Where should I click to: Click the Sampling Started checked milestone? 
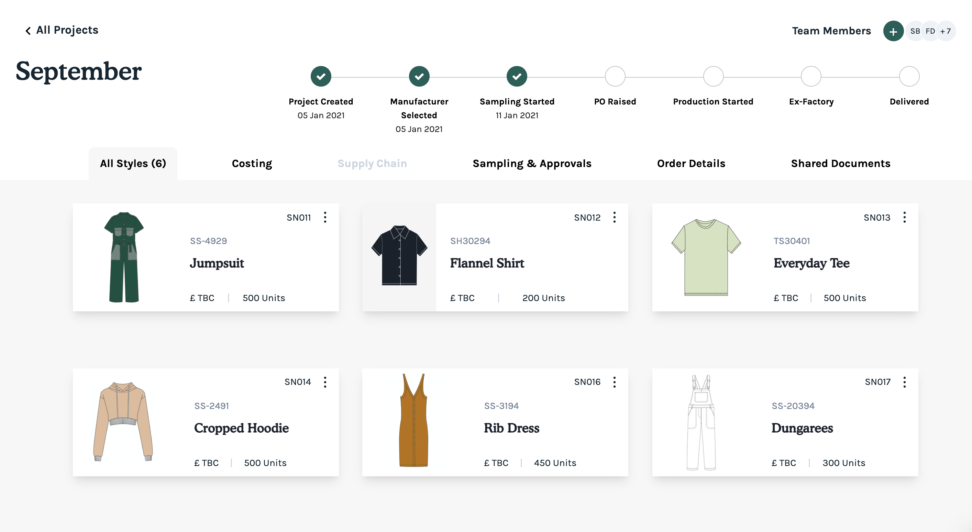pyautogui.click(x=517, y=77)
